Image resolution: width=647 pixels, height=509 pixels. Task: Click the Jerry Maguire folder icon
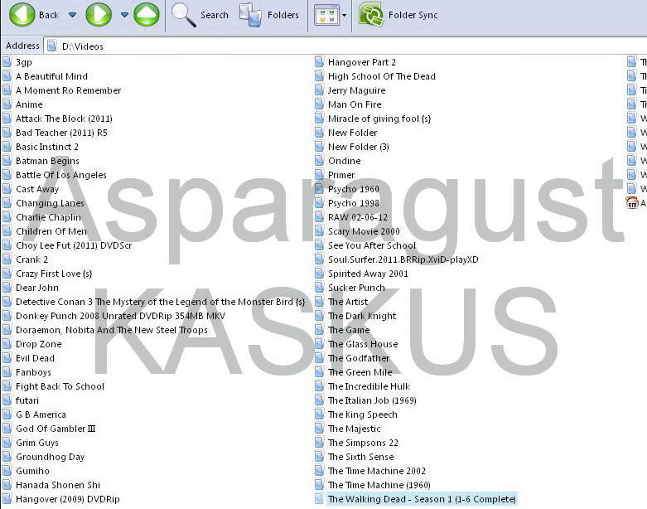tap(320, 90)
